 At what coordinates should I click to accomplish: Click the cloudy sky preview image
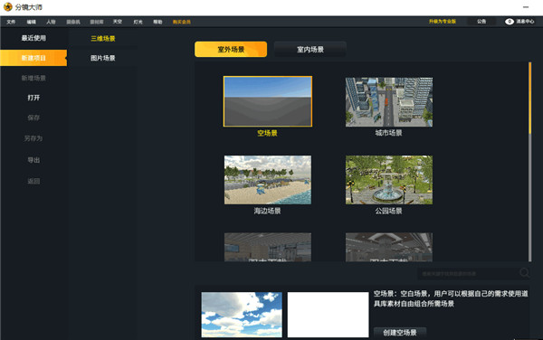(x=242, y=315)
